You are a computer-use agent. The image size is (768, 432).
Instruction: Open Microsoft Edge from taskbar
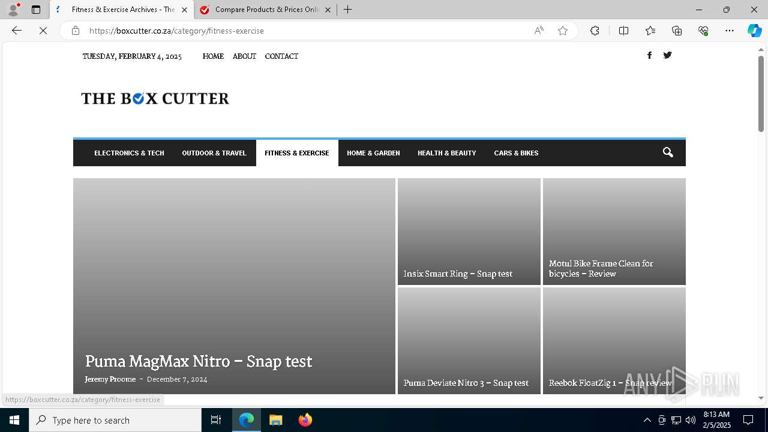pos(247,420)
